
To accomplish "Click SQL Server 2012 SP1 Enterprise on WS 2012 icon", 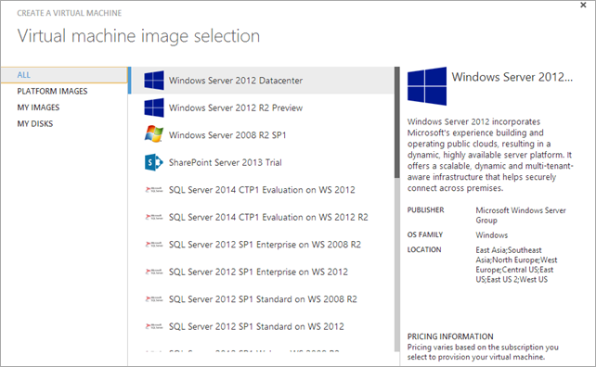I will [154, 272].
